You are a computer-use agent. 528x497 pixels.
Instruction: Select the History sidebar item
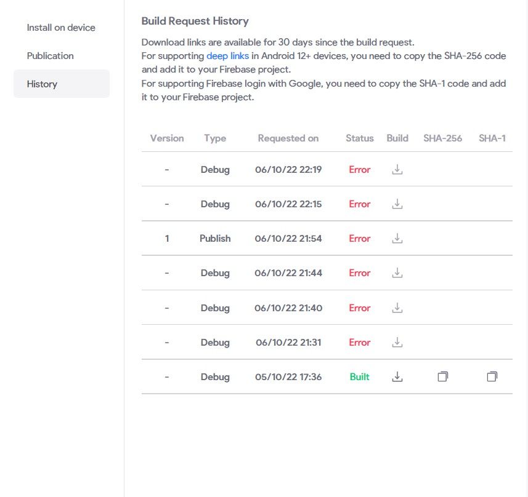[x=61, y=84]
